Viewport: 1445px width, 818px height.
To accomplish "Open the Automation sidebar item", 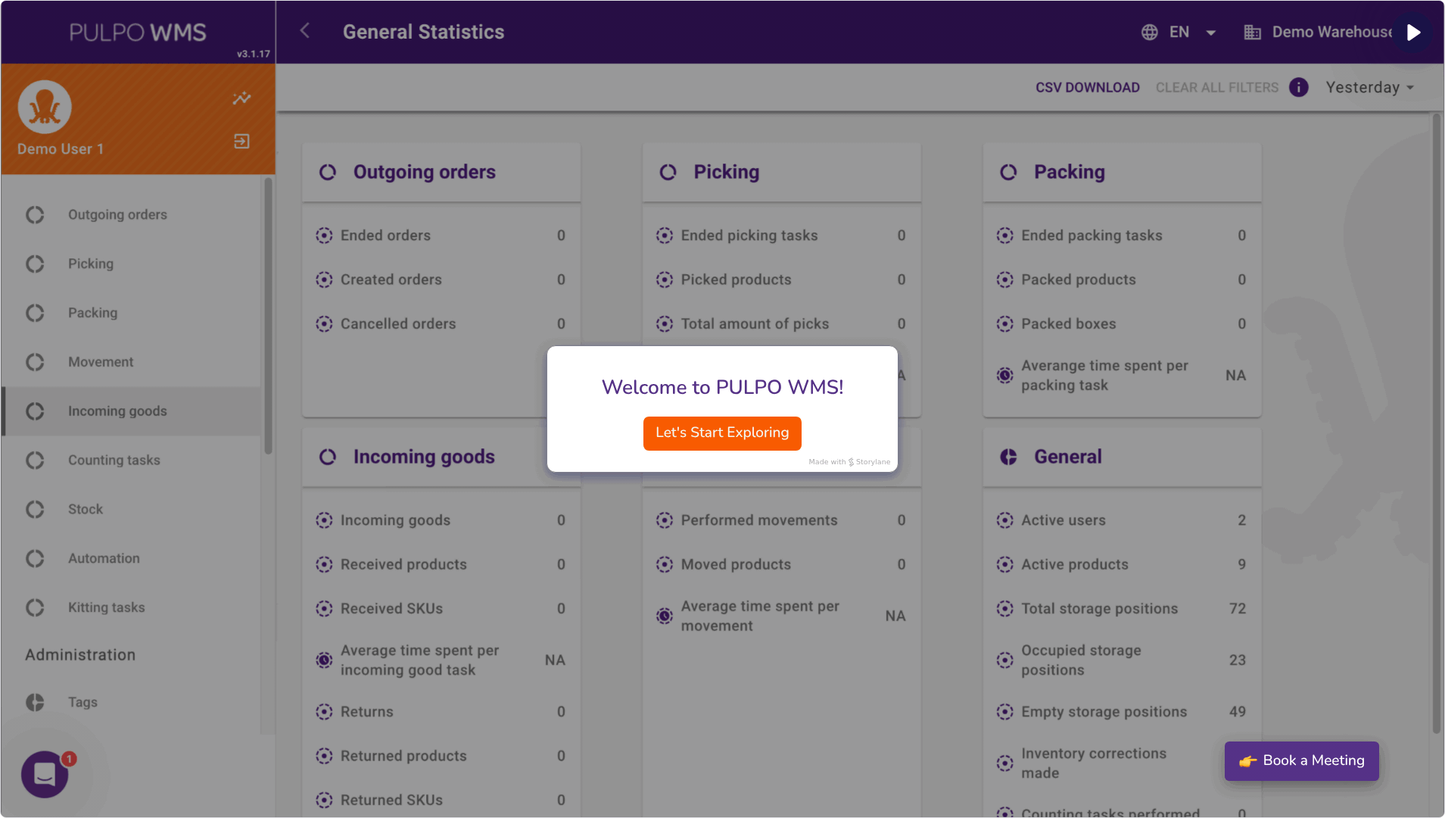I will point(104,558).
